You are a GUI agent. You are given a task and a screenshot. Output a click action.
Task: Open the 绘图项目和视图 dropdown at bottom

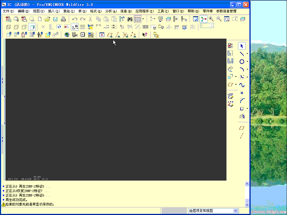point(235,211)
